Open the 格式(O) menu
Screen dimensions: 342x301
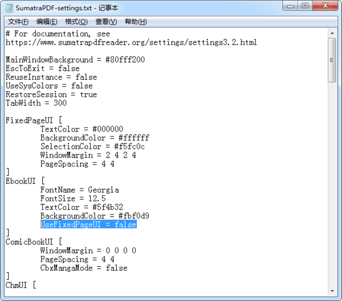pyautogui.click(x=76, y=22)
